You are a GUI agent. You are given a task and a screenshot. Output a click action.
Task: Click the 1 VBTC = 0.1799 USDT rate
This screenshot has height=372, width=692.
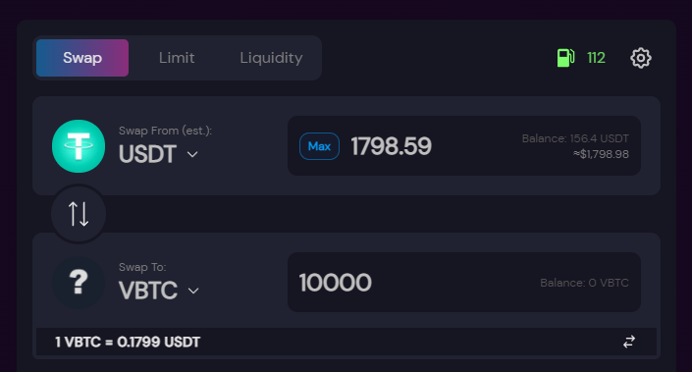click(128, 342)
